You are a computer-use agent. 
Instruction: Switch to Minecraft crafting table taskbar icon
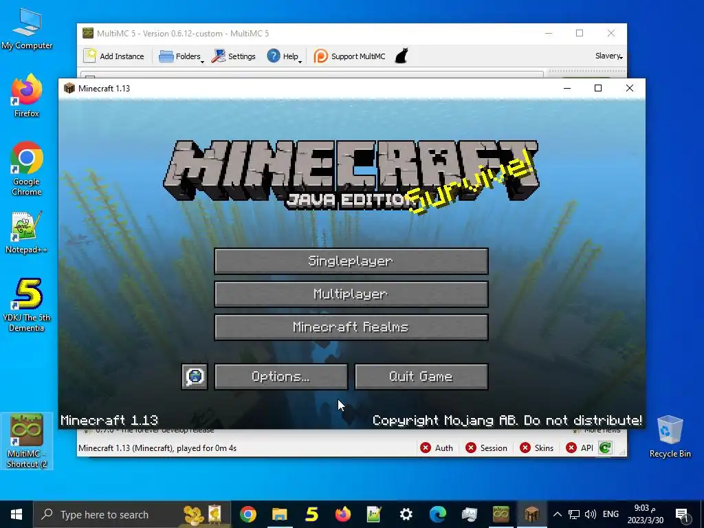point(532,514)
